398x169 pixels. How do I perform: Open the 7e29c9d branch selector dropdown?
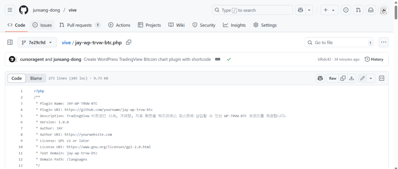(x=37, y=43)
